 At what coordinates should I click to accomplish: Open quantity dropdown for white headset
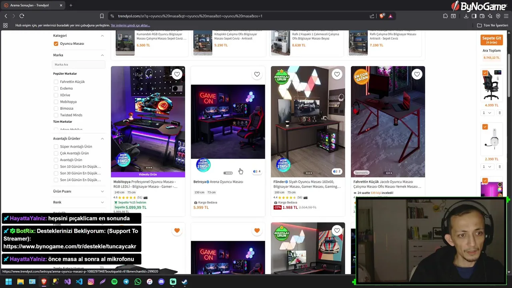point(487,166)
